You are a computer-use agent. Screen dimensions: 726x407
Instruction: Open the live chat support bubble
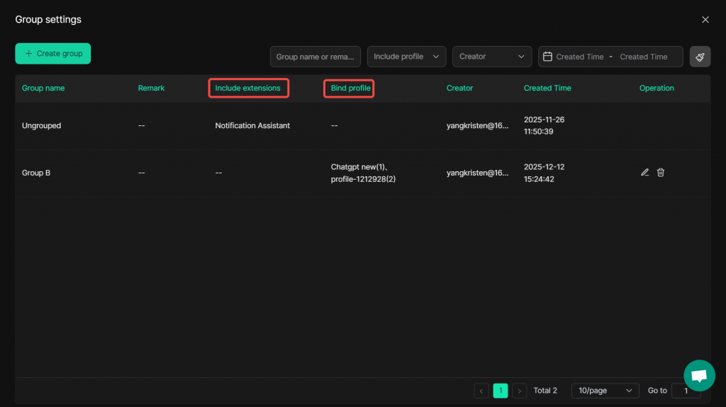point(699,376)
